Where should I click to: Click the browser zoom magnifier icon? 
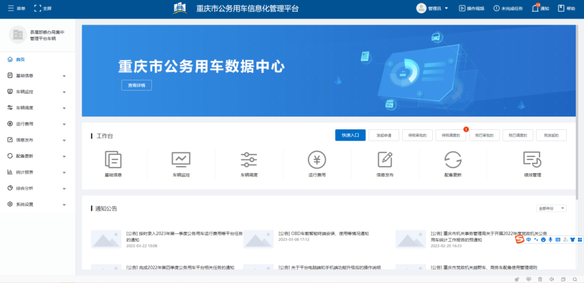575,279
